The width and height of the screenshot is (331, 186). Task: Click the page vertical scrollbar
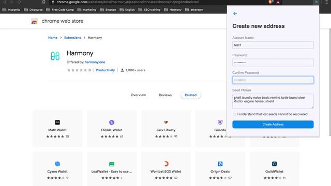pyautogui.click(x=330, y=82)
